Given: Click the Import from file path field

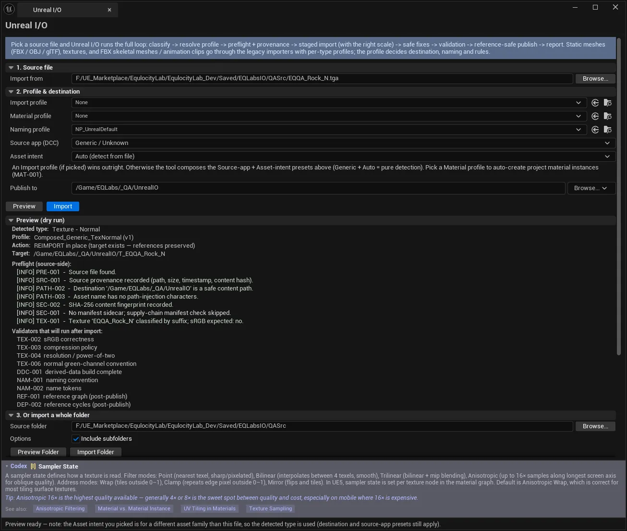Looking at the screenshot, I should click(322, 79).
